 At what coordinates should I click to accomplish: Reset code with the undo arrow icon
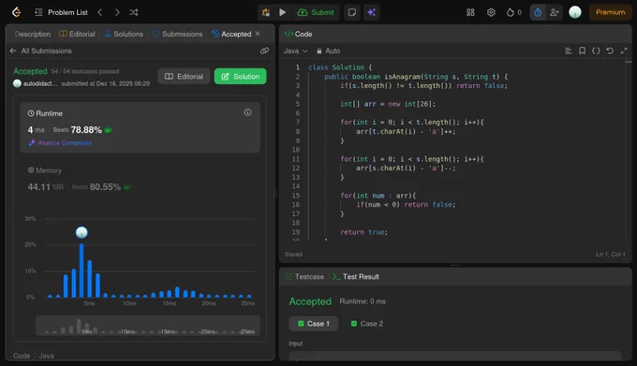(x=610, y=51)
